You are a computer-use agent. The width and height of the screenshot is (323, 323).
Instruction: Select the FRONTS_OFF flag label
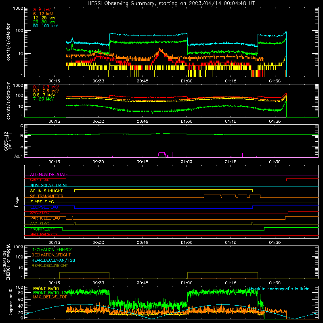[42, 229]
